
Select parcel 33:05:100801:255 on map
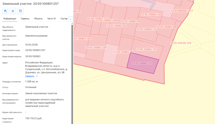coord(147,49)
